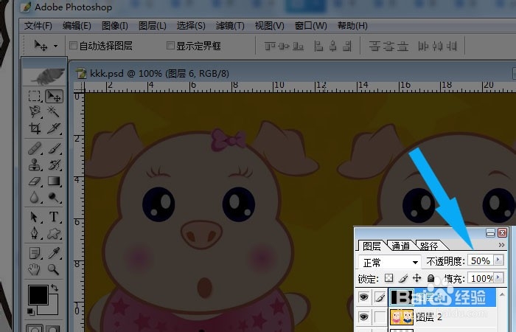Select the Path Selection arrow tool

(x=35, y=217)
